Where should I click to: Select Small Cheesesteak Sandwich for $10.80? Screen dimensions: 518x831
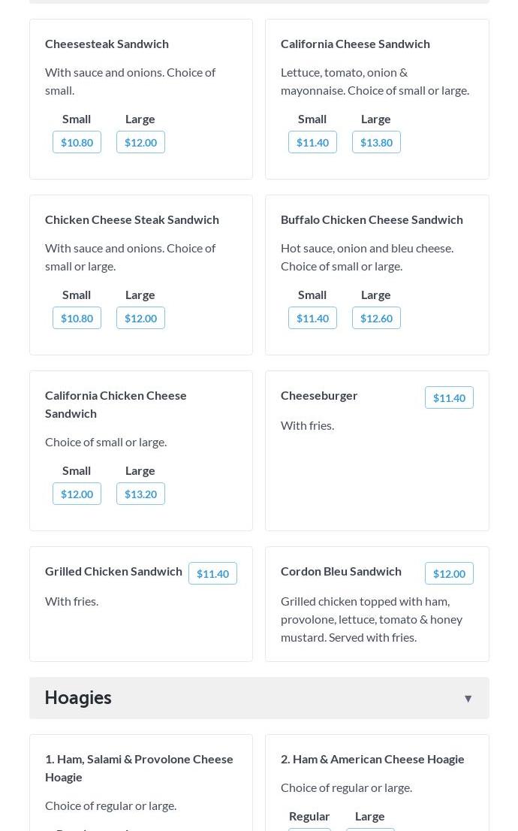(x=77, y=142)
